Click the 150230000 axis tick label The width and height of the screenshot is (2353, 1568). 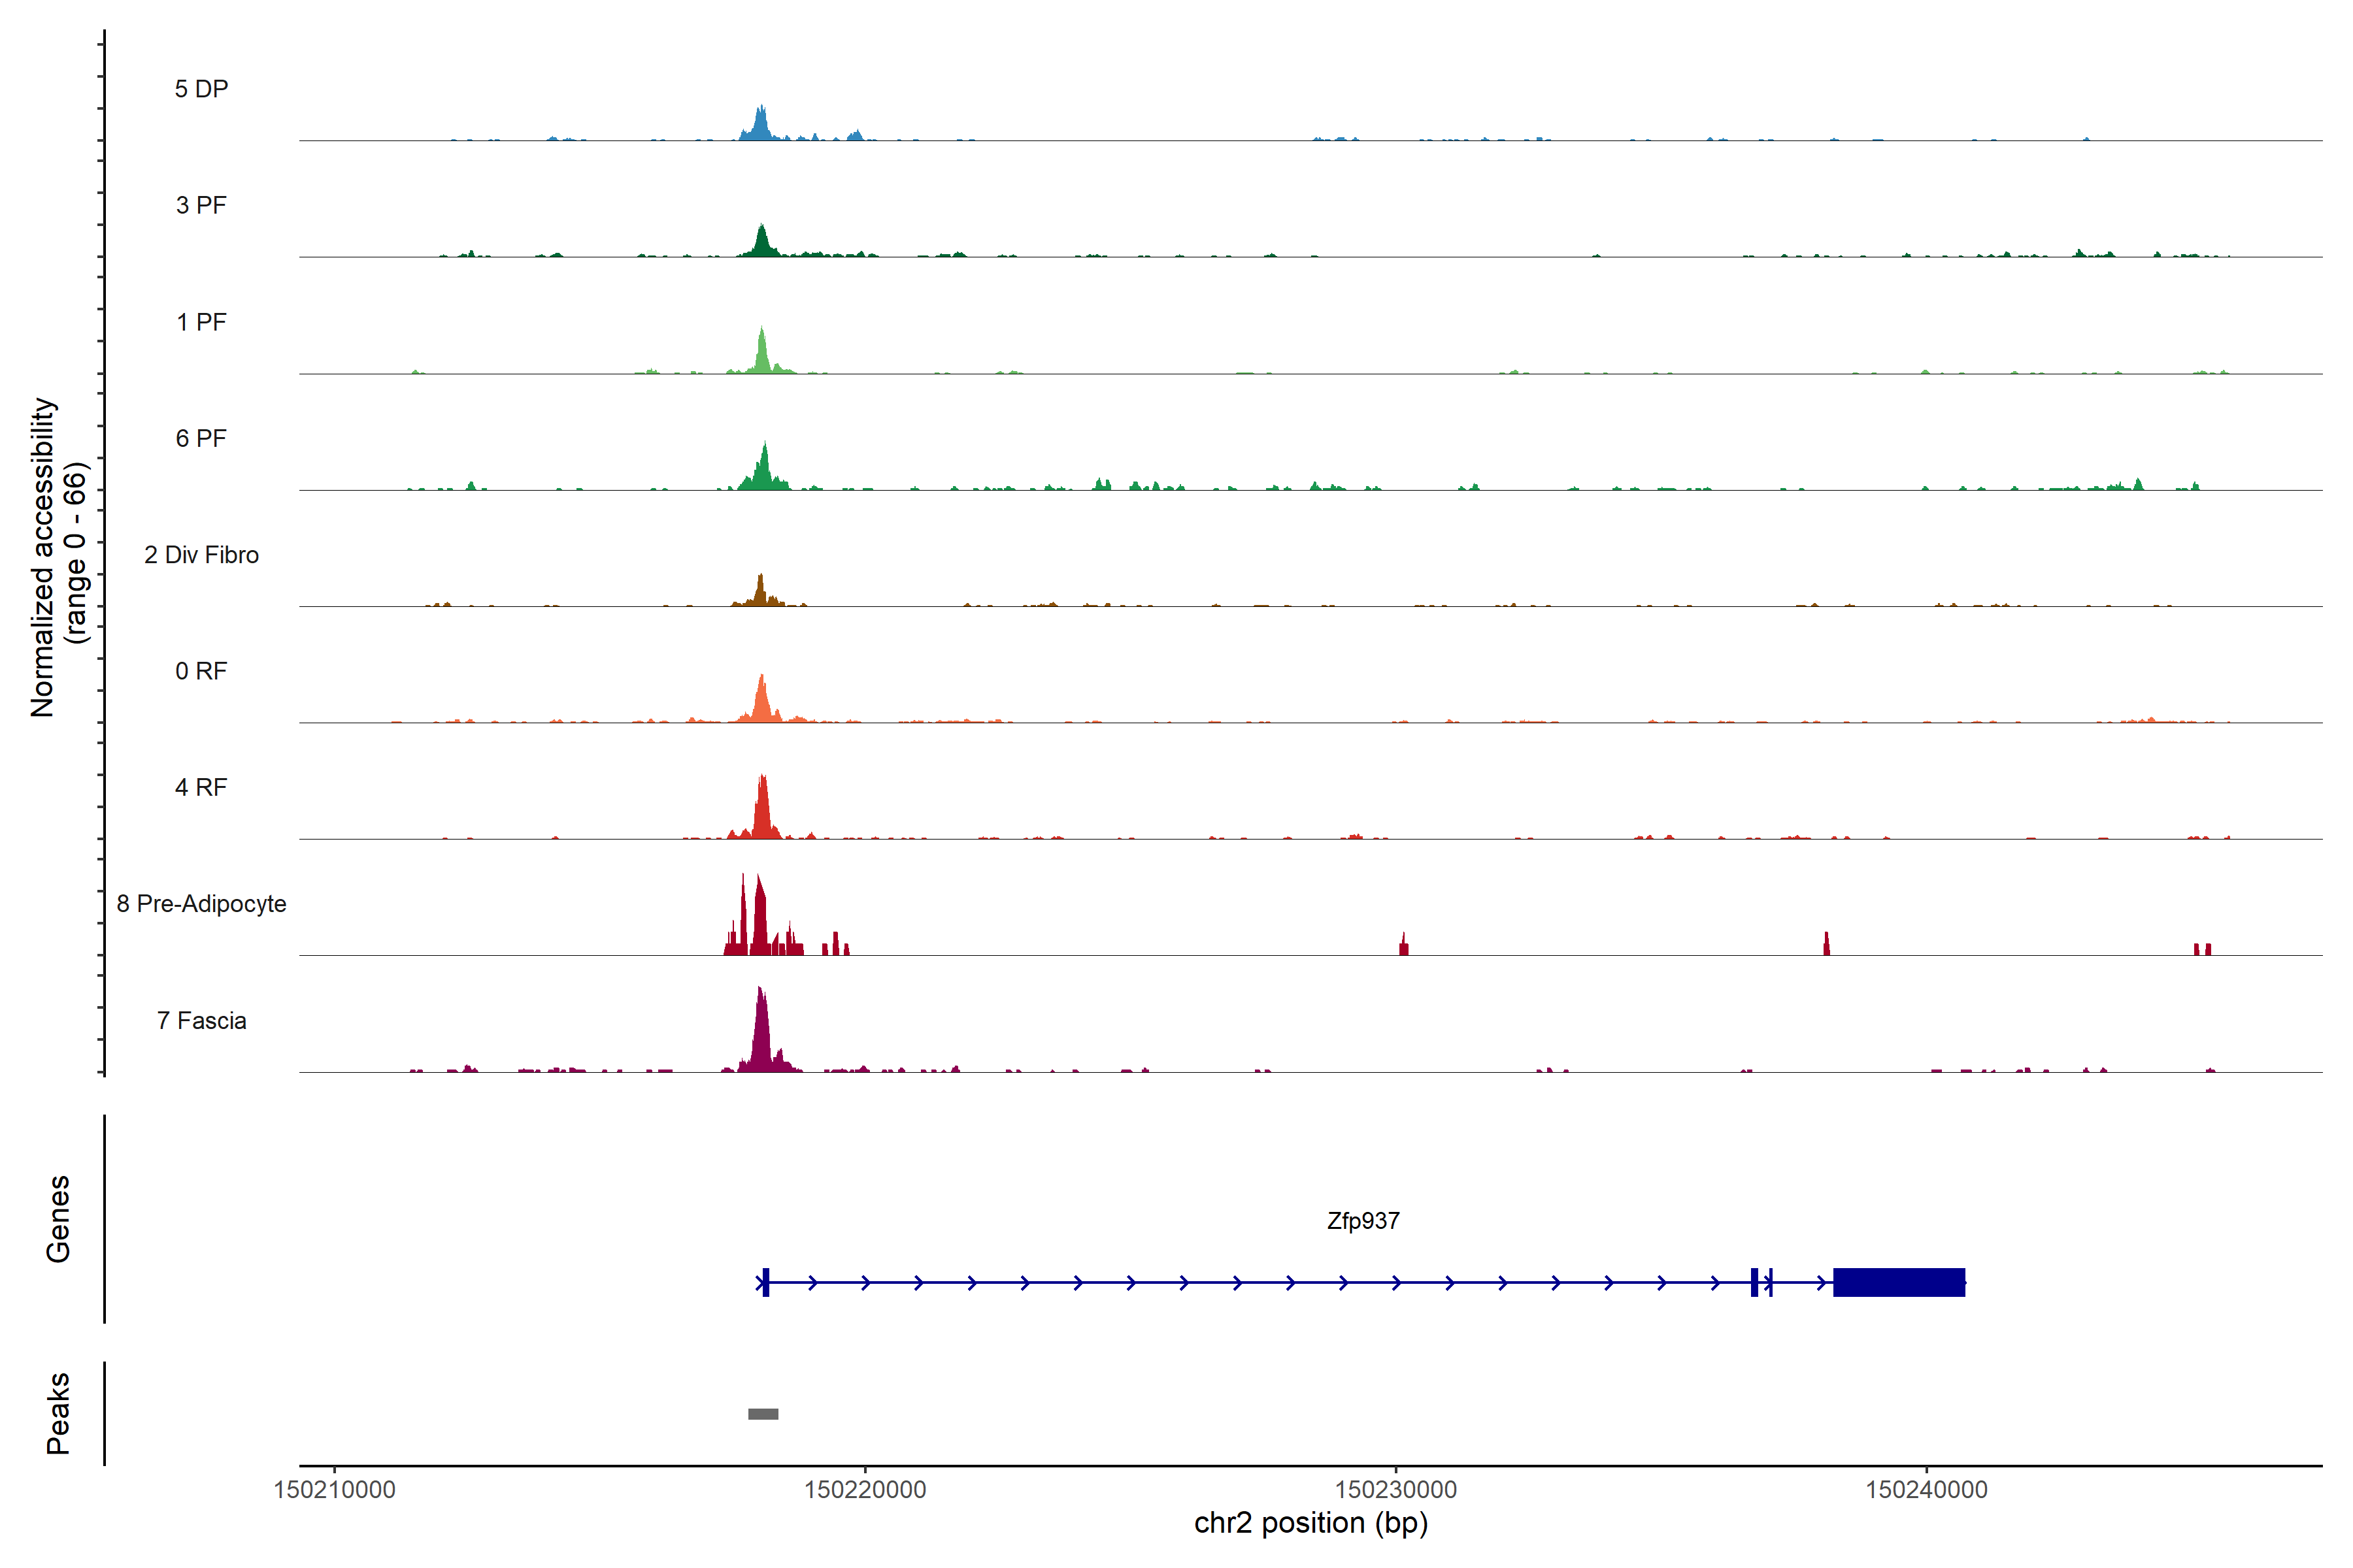click(x=1395, y=1490)
